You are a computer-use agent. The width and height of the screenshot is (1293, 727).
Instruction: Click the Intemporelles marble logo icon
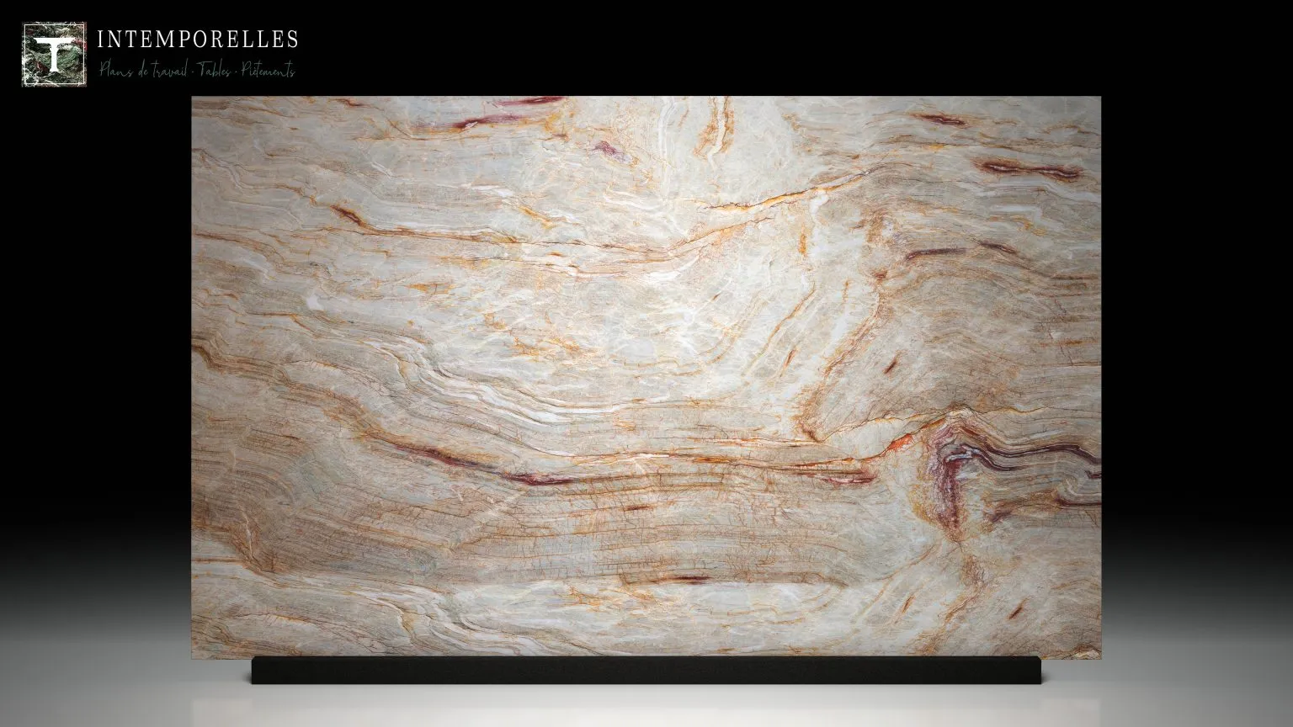(54, 55)
